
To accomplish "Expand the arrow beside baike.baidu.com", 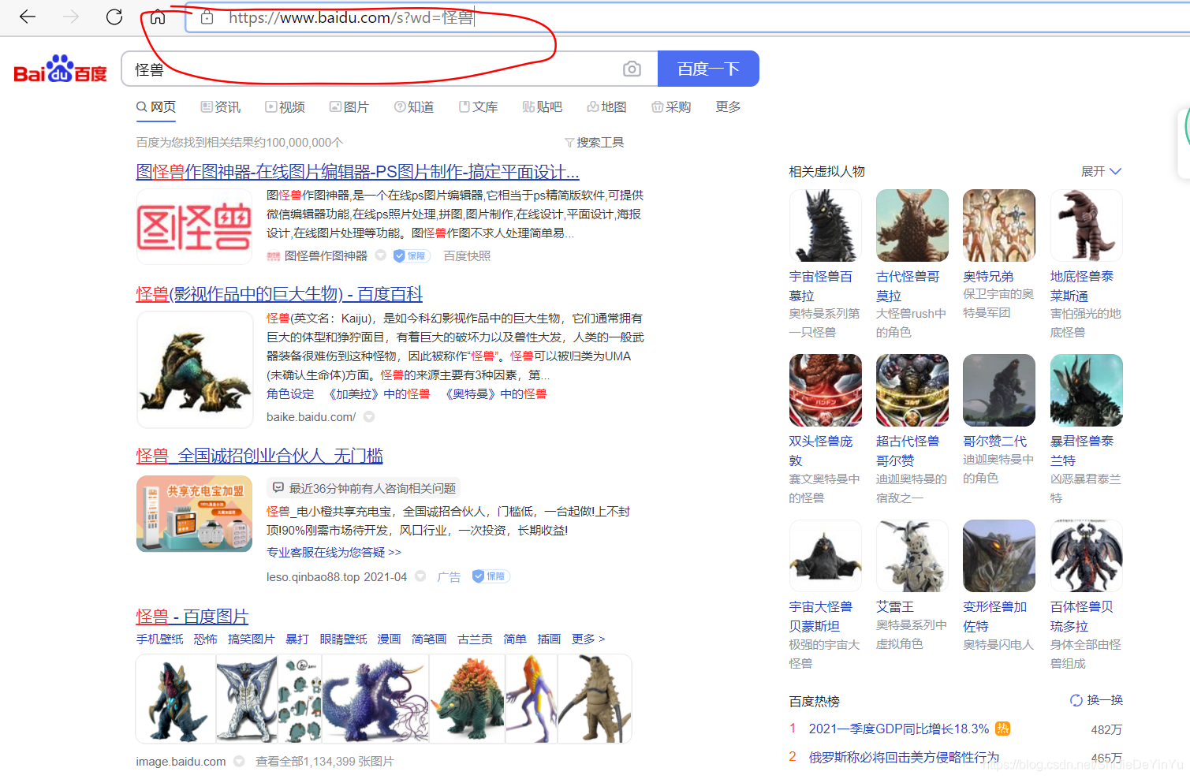I will pyautogui.click(x=369, y=416).
